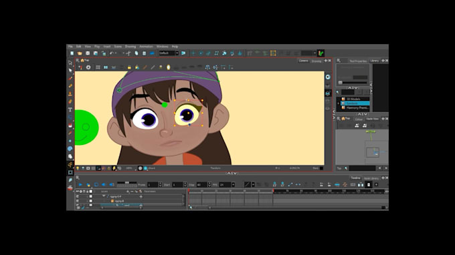Click the preview slider in Library panel
The width and height of the screenshot is (455, 255).
353,83
